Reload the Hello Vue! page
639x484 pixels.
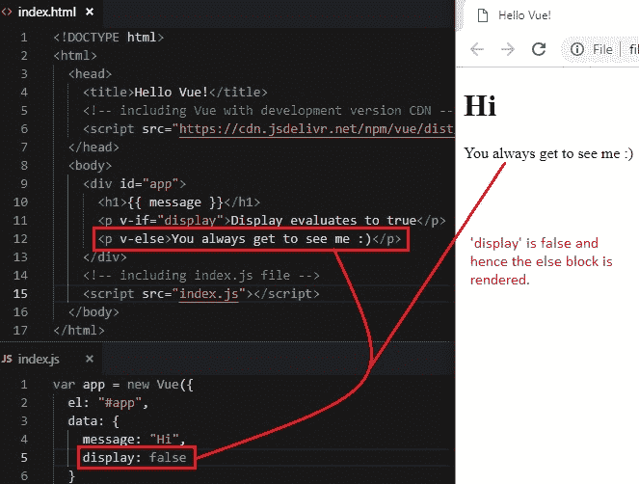pos(539,49)
